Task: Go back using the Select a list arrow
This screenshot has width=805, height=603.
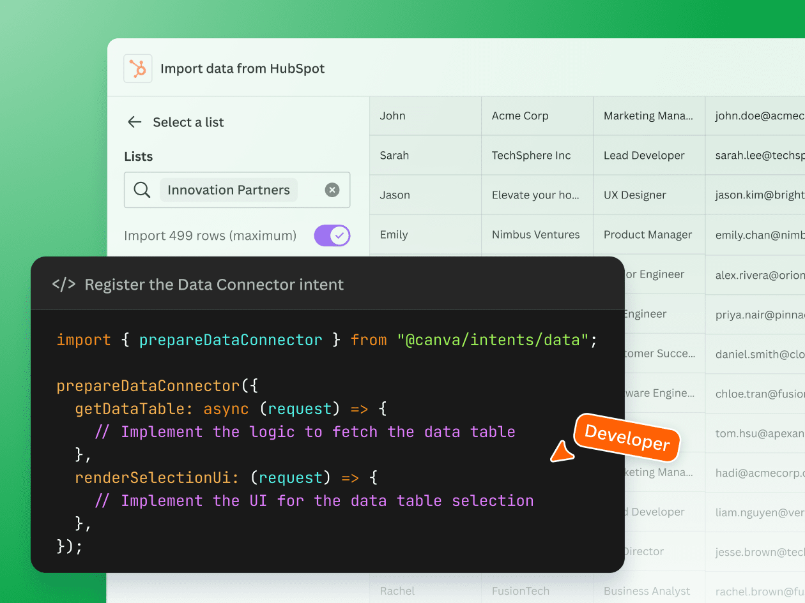Action: pyautogui.click(x=134, y=122)
